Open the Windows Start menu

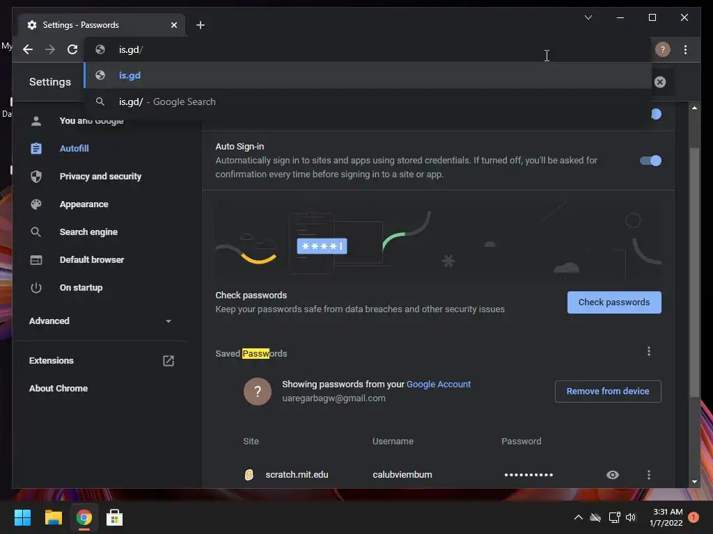tap(22, 517)
